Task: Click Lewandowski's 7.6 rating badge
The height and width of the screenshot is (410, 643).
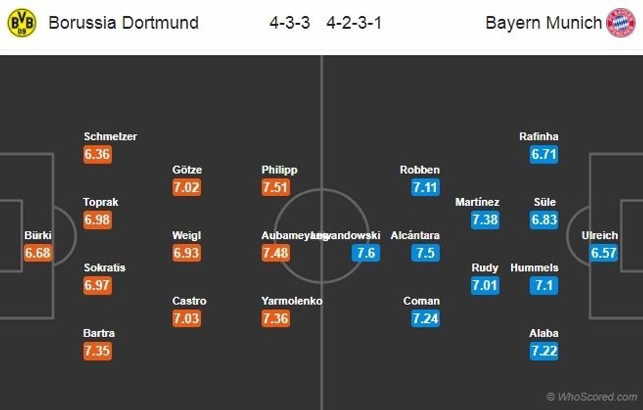Action: (365, 253)
